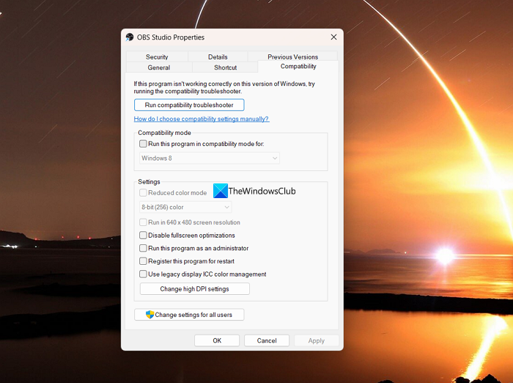Click Run compatibility troubleshooter button

click(189, 105)
